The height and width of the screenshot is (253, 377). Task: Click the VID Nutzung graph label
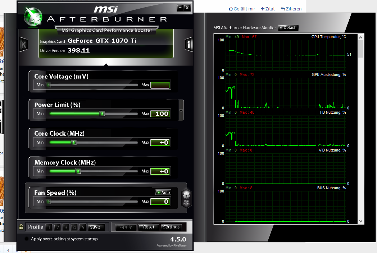[x=332, y=150]
